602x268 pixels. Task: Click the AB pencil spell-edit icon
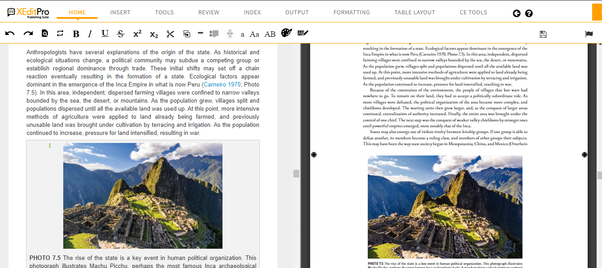click(x=303, y=33)
